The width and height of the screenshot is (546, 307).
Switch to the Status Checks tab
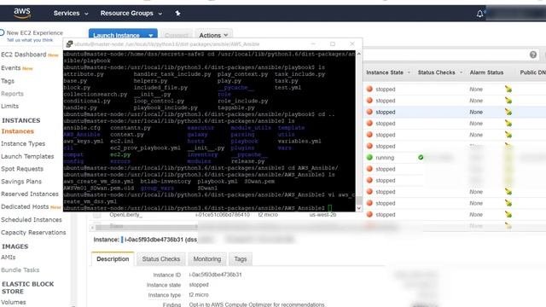(161, 259)
